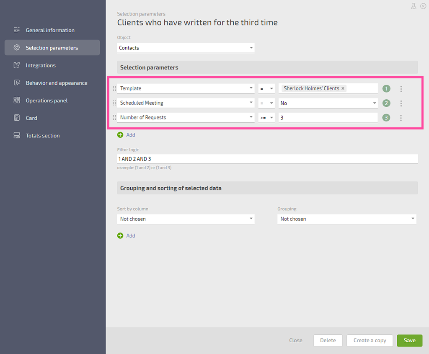The image size is (429, 354).
Task: Close the settings dialog with the X icon
Action: click(423, 6)
